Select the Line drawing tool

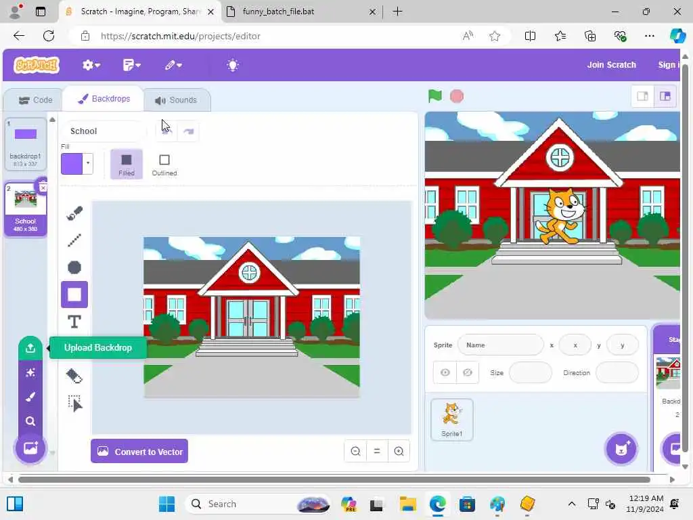(x=74, y=240)
